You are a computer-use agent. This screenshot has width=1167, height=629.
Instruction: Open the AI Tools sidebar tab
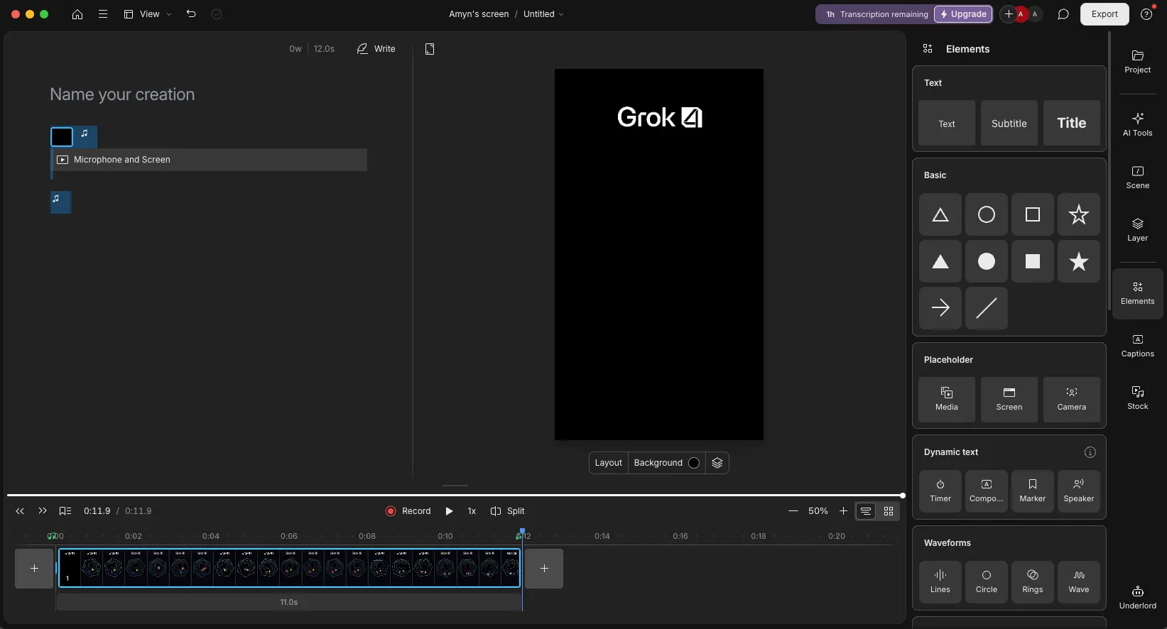[1138, 124]
